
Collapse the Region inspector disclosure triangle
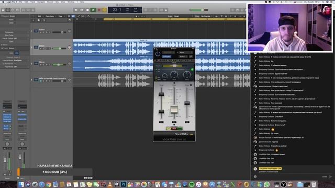2,16
